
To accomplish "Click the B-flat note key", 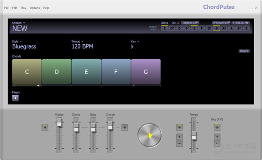I will pos(239,28).
